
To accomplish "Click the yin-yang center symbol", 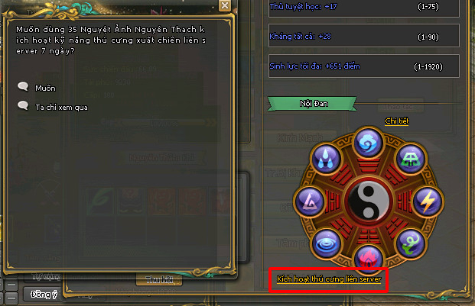I will point(369,201).
